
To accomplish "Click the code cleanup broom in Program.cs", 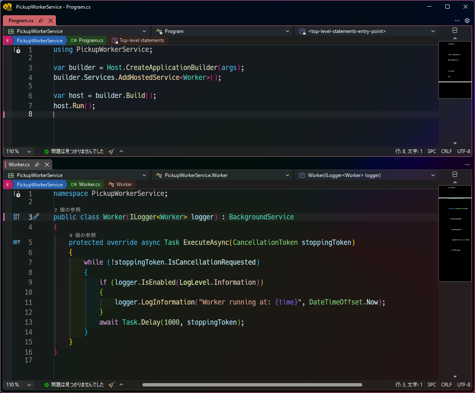I will tap(111, 151).
